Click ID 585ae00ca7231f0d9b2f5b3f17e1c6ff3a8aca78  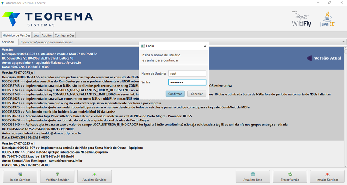37,58
